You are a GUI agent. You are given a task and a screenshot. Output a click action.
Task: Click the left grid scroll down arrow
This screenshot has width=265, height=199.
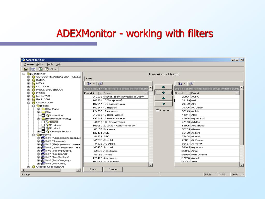(150, 165)
